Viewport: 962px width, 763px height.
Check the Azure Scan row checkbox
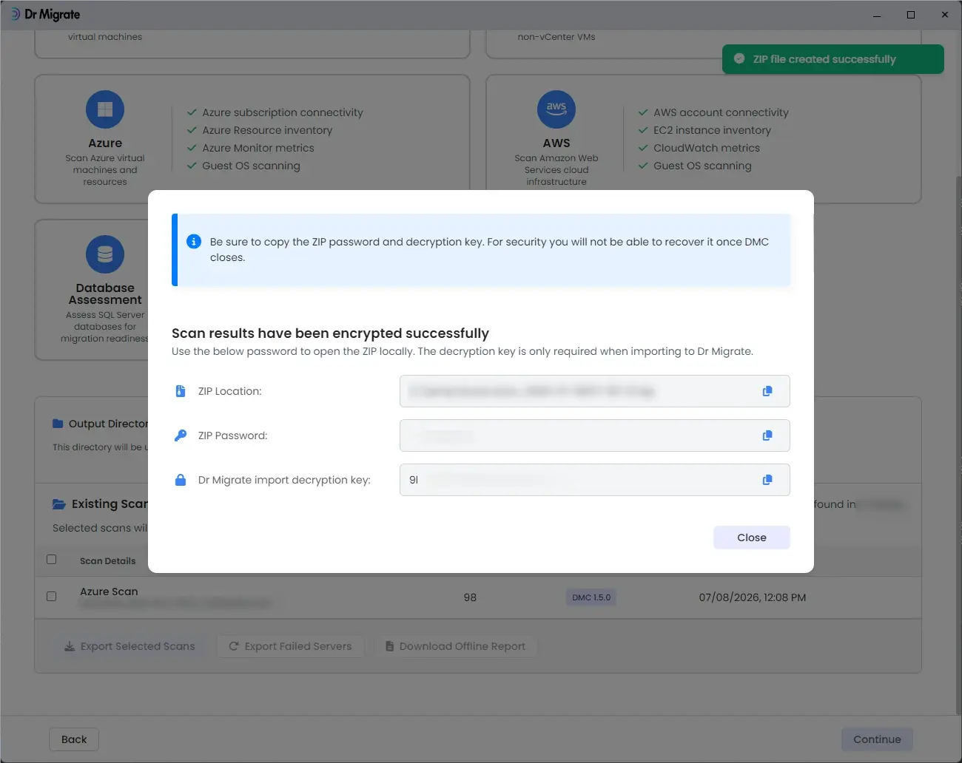coord(52,596)
